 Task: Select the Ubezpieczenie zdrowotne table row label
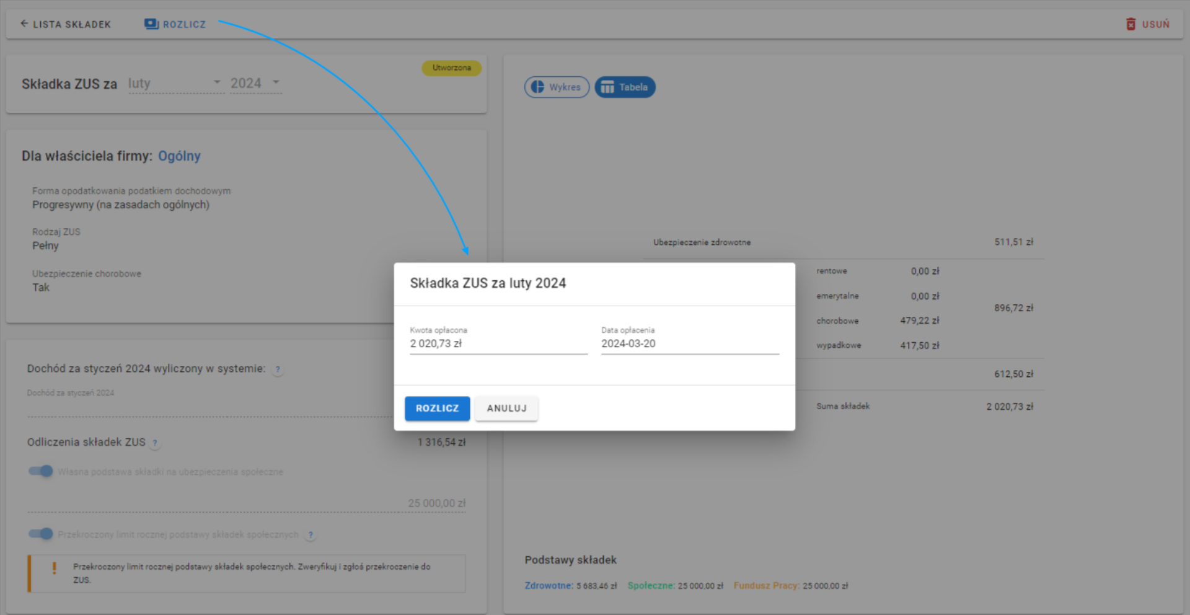(702, 242)
